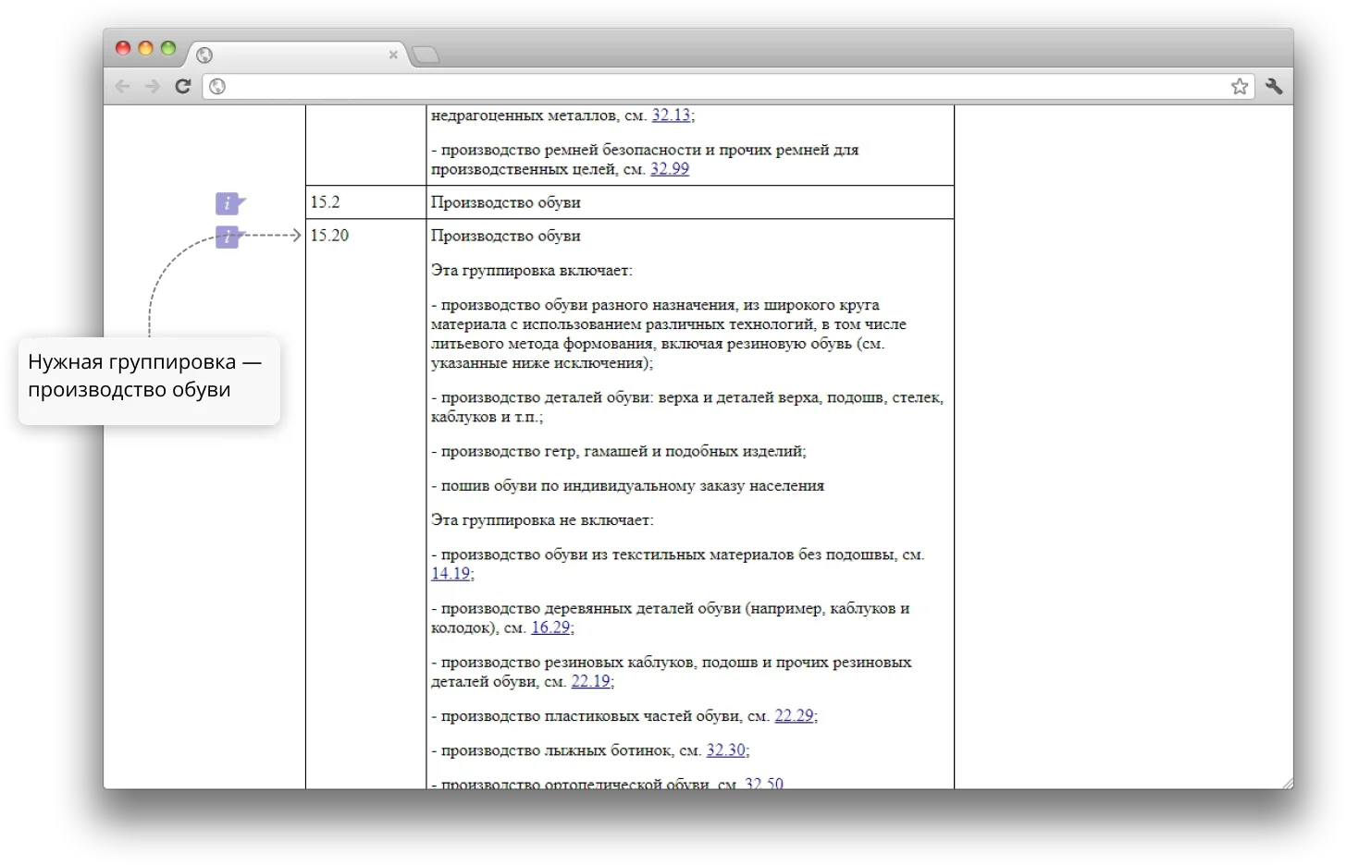
Task: Follow the 16.29 reference link
Action: [550, 627]
